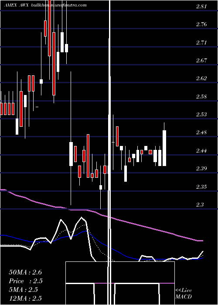Click the 2.35 price axis label
The height and width of the screenshot is (305, 218).
coord(201,187)
